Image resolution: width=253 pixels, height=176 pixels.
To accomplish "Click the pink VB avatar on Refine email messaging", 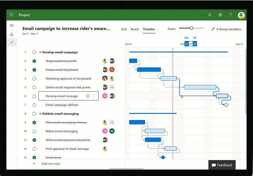I will point(105,131).
